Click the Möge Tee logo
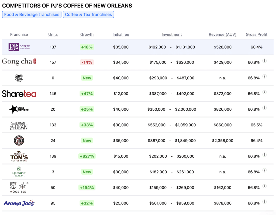Image resolution: width=276 pixels, height=215 pixels. [x=19, y=187]
